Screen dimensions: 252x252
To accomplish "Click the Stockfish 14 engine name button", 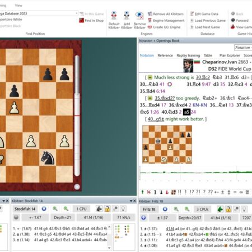I will click(25, 209).
